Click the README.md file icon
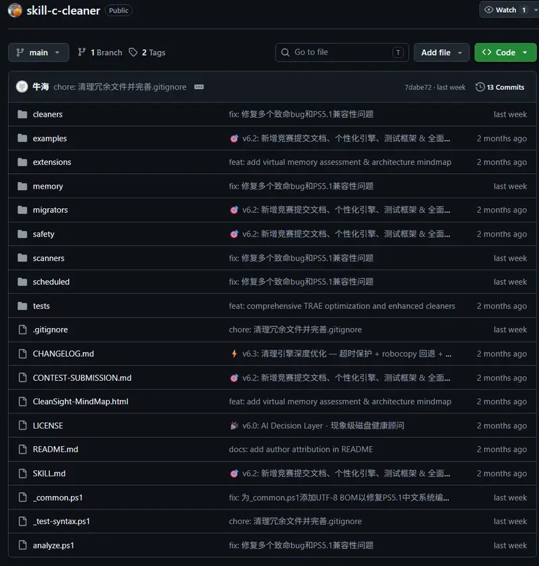 point(22,449)
